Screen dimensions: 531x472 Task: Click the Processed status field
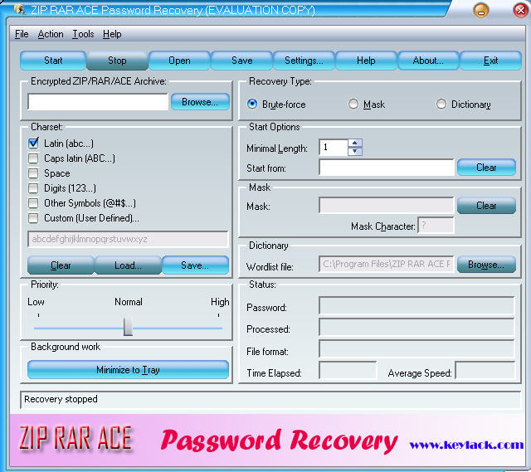point(417,328)
